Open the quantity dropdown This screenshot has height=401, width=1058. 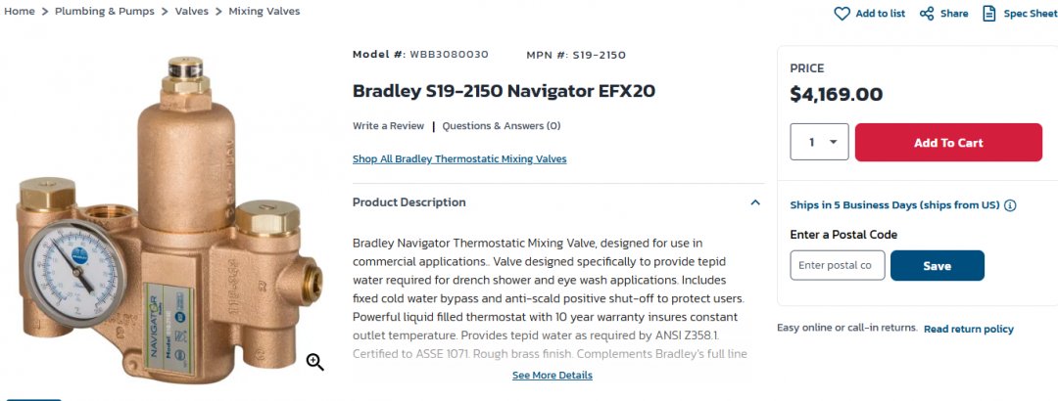pos(819,142)
